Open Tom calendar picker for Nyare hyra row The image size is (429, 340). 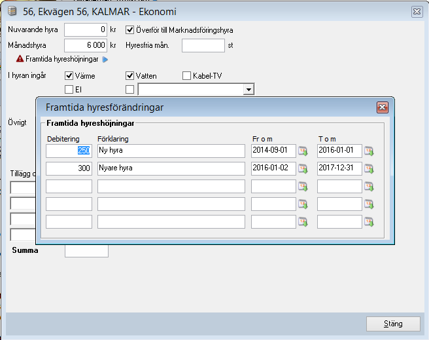pyautogui.click(x=369, y=169)
